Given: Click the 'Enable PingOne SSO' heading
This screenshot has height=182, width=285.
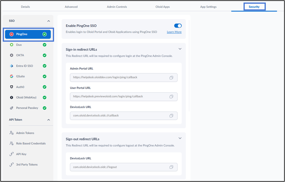Looking at the screenshot, I should [x=81, y=26].
